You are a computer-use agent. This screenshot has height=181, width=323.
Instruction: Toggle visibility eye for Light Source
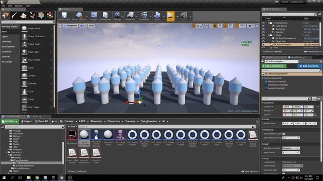[263, 26]
